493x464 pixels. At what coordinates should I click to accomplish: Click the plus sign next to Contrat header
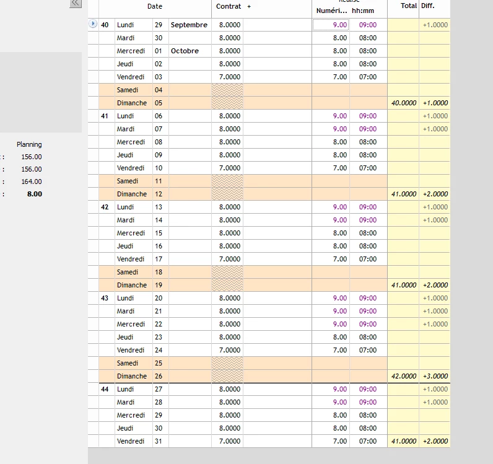(249, 7)
